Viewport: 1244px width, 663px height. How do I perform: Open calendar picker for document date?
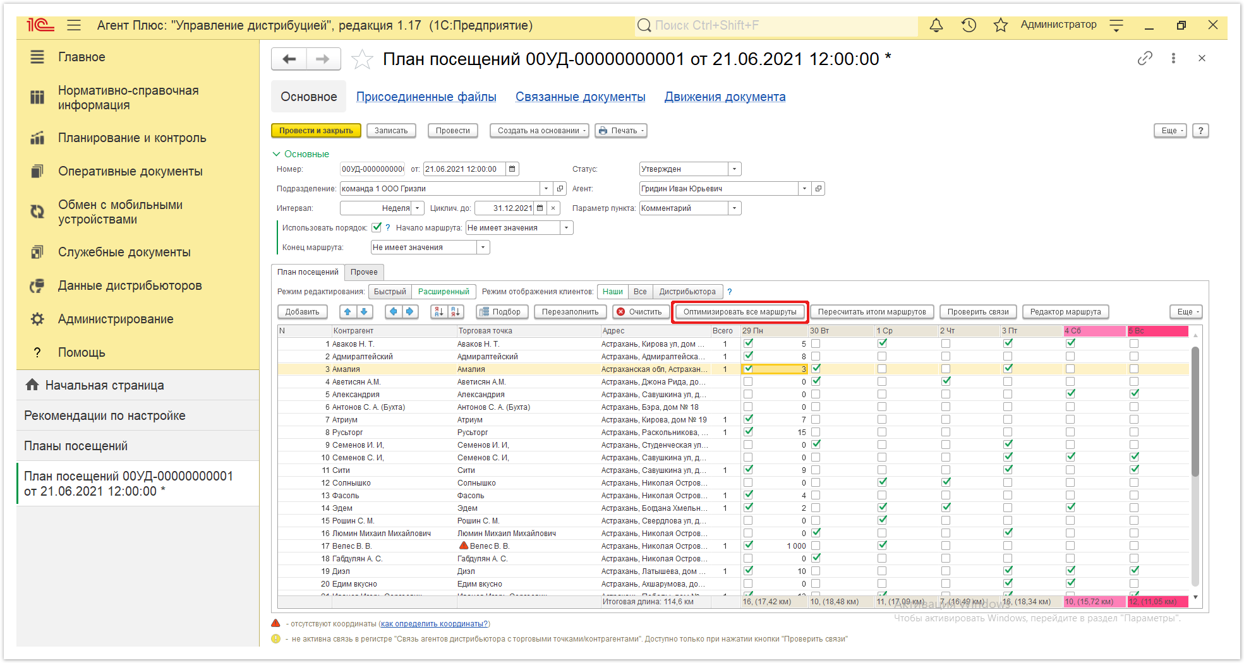tap(512, 169)
